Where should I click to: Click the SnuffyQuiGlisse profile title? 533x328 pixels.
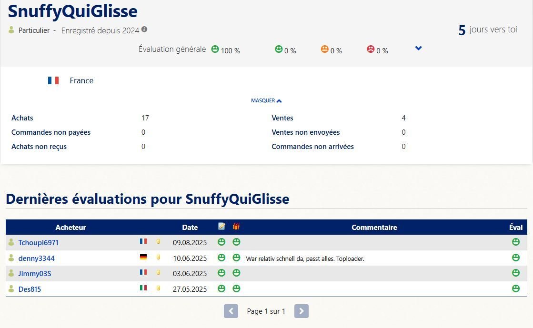point(72,11)
